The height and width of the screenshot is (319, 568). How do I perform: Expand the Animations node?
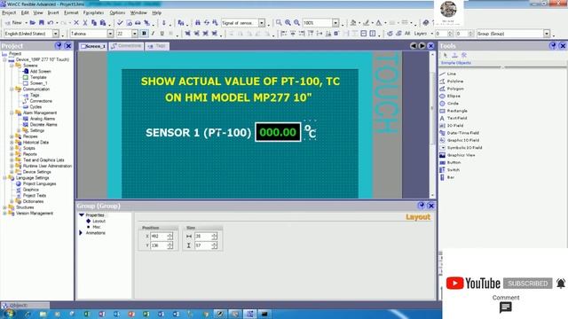81,233
